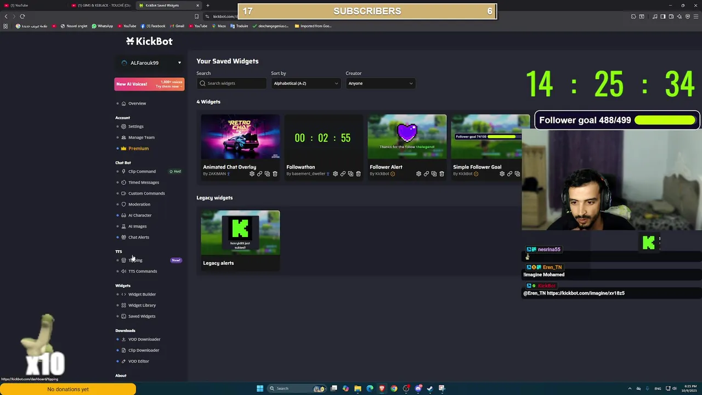Copy link of Followathon widget

pyautogui.click(x=343, y=174)
